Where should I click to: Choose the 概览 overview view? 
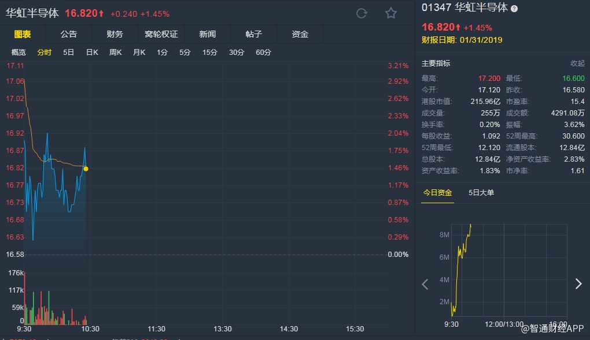coord(19,53)
